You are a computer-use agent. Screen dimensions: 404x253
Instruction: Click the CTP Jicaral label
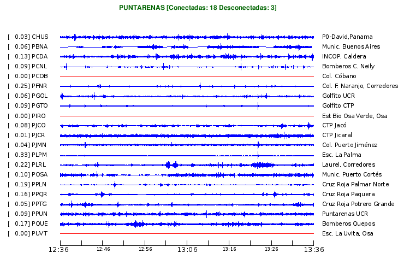coord(337,135)
